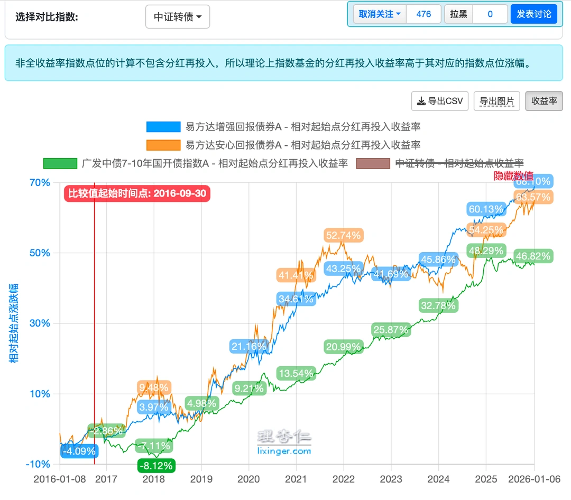Image resolution: width=571 pixels, height=500 pixels.
Task: Click the 发表讨论 button
Action: pyautogui.click(x=534, y=14)
